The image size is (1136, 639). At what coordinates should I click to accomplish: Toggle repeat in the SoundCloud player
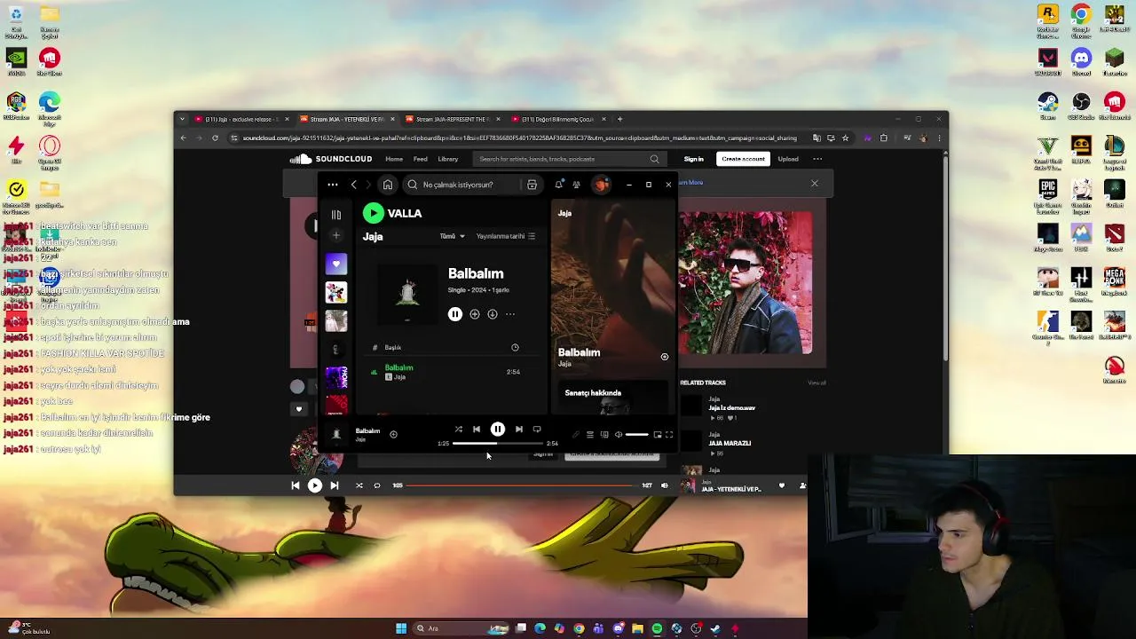click(x=377, y=485)
